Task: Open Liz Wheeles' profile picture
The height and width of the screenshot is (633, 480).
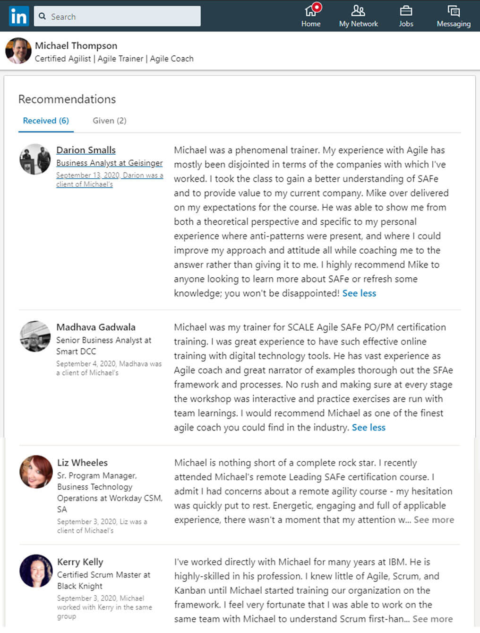Action: [x=36, y=472]
